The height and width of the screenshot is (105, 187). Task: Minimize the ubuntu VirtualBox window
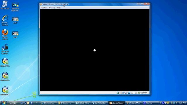point(138,4)
